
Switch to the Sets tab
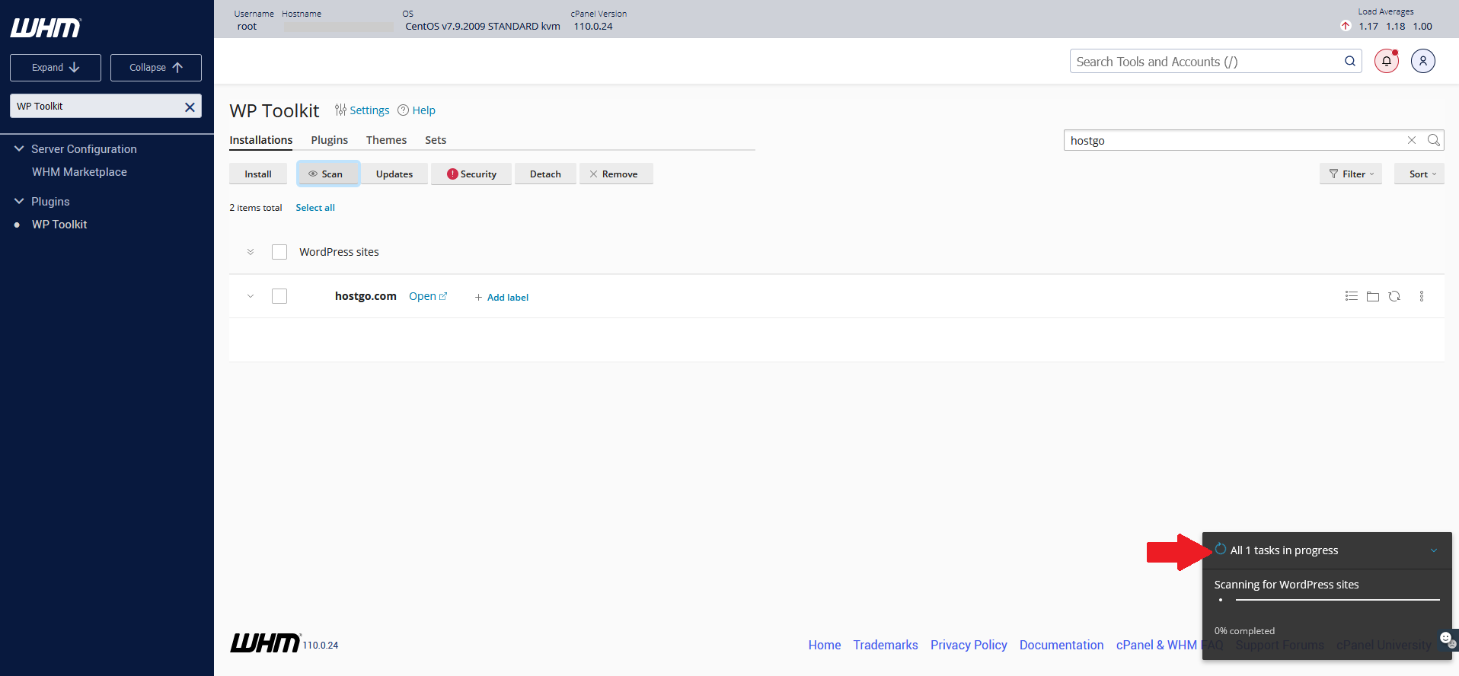pos(436,140)
